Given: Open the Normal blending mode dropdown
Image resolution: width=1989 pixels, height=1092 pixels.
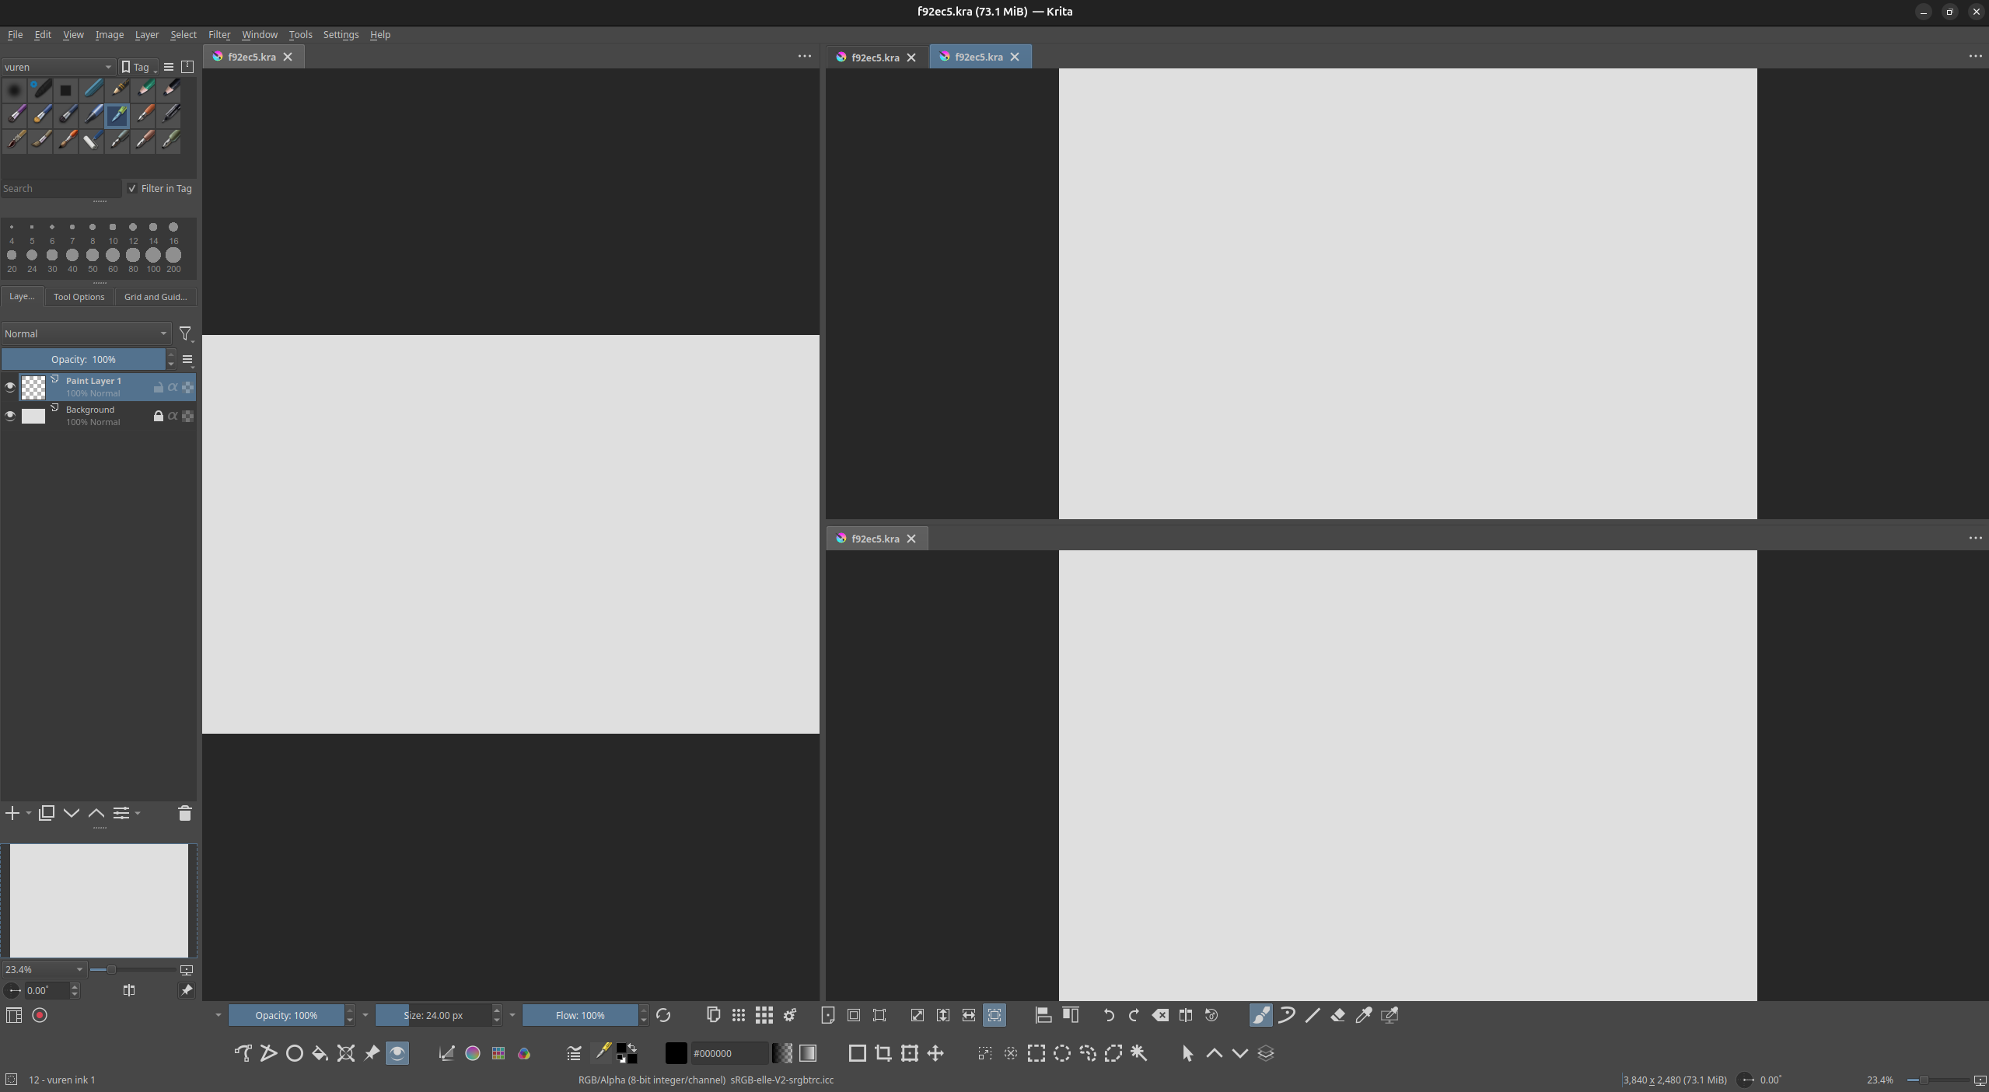Looking at the screenshot, I should tap(86, 333).
